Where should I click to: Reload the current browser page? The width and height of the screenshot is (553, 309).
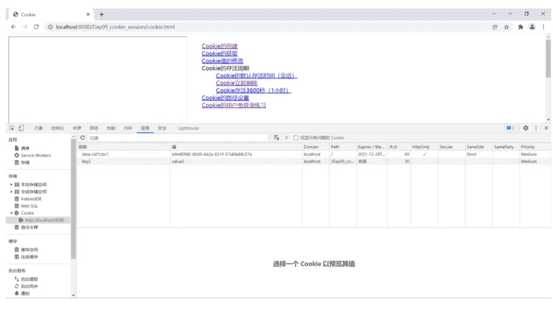point(36,27)
